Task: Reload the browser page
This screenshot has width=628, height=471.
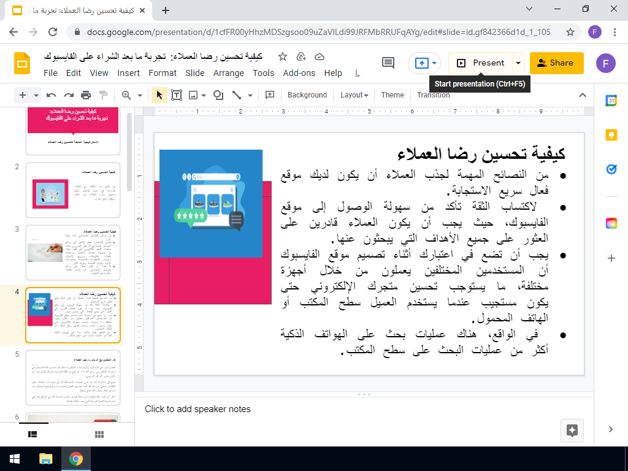Action: click(x=53, y=32)
